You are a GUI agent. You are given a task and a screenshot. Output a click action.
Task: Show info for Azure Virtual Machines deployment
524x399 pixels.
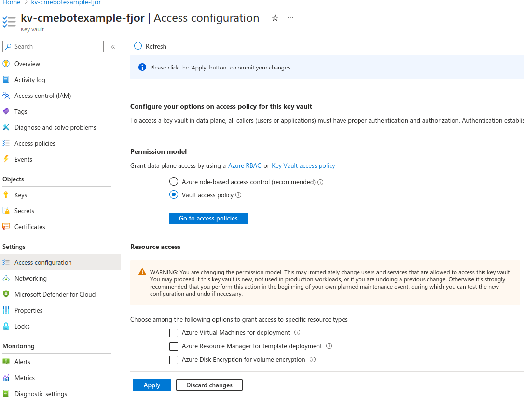pos(297,332)
